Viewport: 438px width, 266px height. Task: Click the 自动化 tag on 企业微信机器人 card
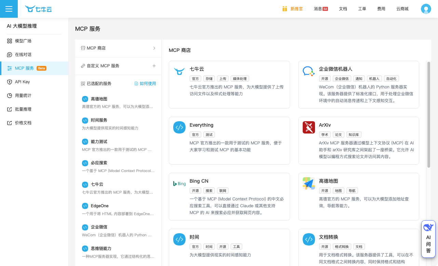coord(392,79)
